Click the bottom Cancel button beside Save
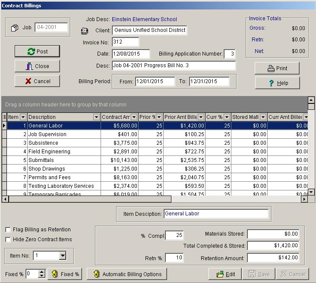The height and width of the screenshot is (283, 316). [292, 274]
